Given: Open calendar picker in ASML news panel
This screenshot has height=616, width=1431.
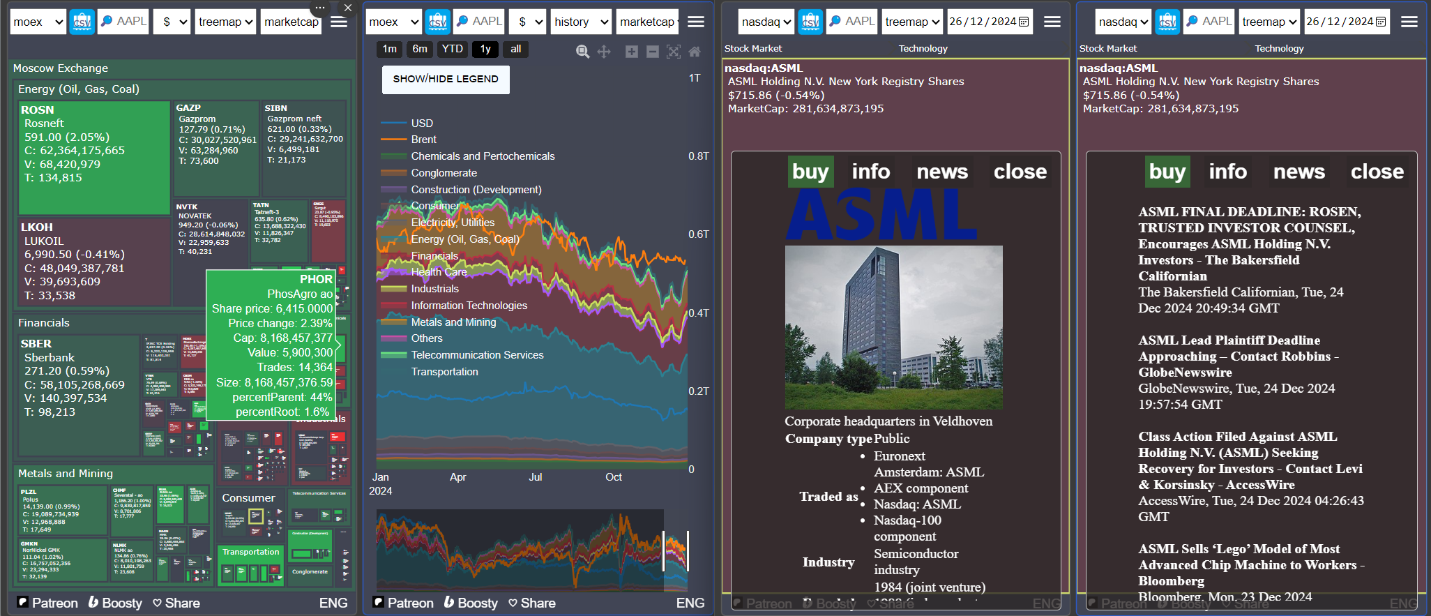Looking at the screenshot, I should 1381,22.
